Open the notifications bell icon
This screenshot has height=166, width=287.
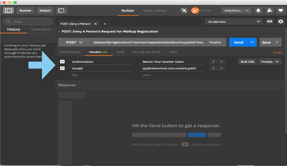click(x=258, y=10)
